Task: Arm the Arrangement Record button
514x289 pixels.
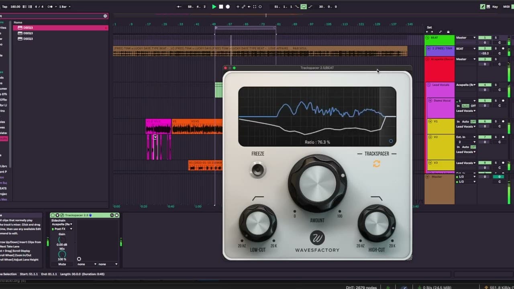Action: pyautogui.click(x=228, y=7)
